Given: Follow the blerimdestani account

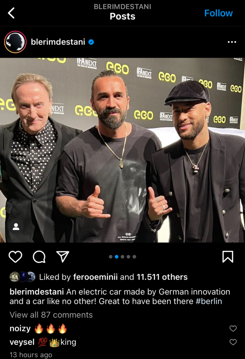Looking at the screenshot, I should (218, 13).
